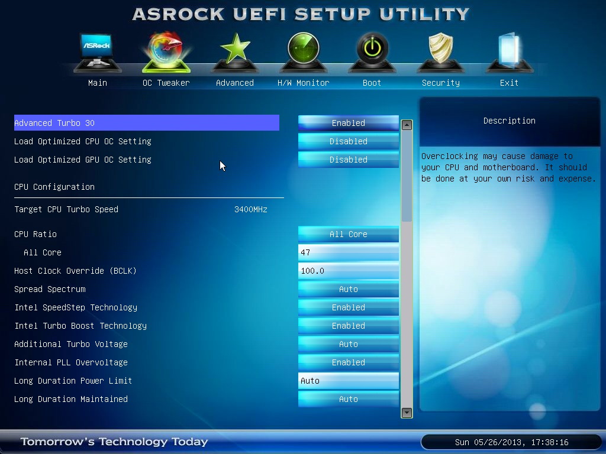
Task: Open the Spread Spectrum Auto dropdown
Action: (x=348, y=289)
